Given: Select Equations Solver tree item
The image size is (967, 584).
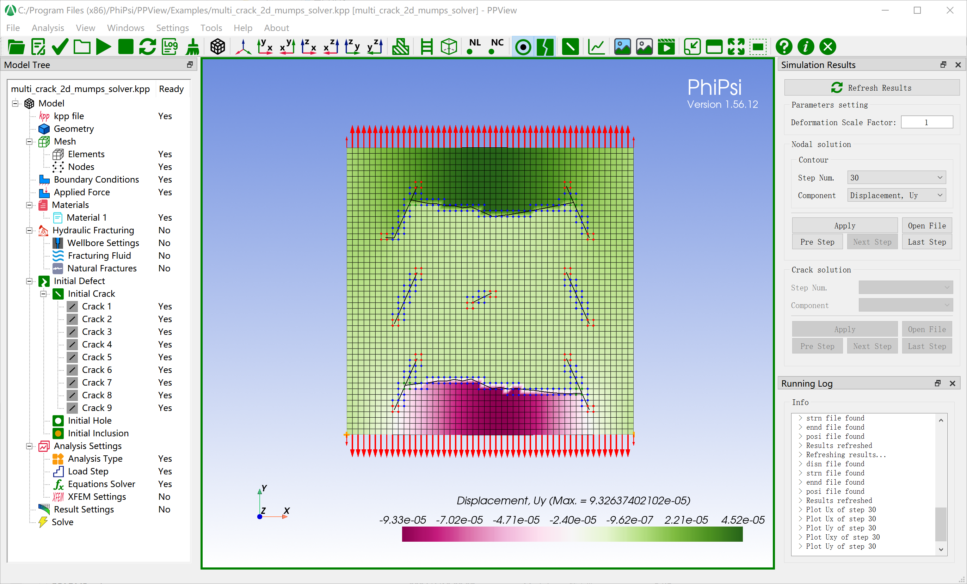Looking at the screenshot, I should coord(101,484).
